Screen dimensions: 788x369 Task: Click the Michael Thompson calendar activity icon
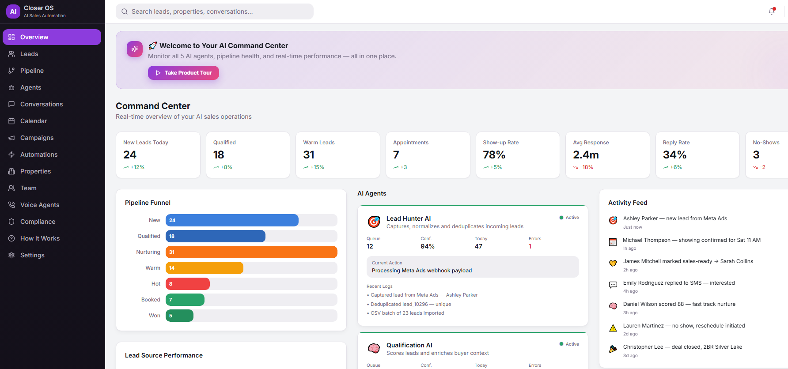[x=613, y=242]
